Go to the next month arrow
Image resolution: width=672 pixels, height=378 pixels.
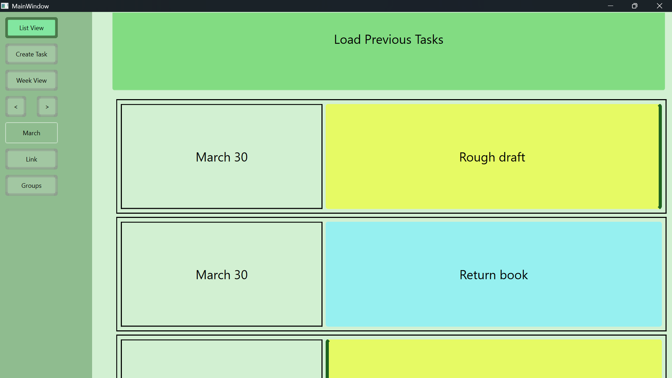[47, 106]
